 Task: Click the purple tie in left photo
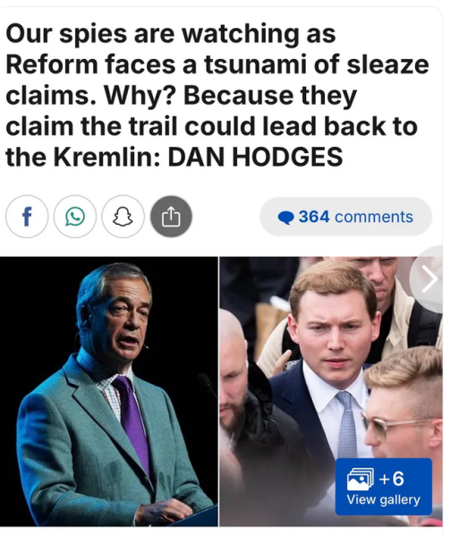click(132, 422)
